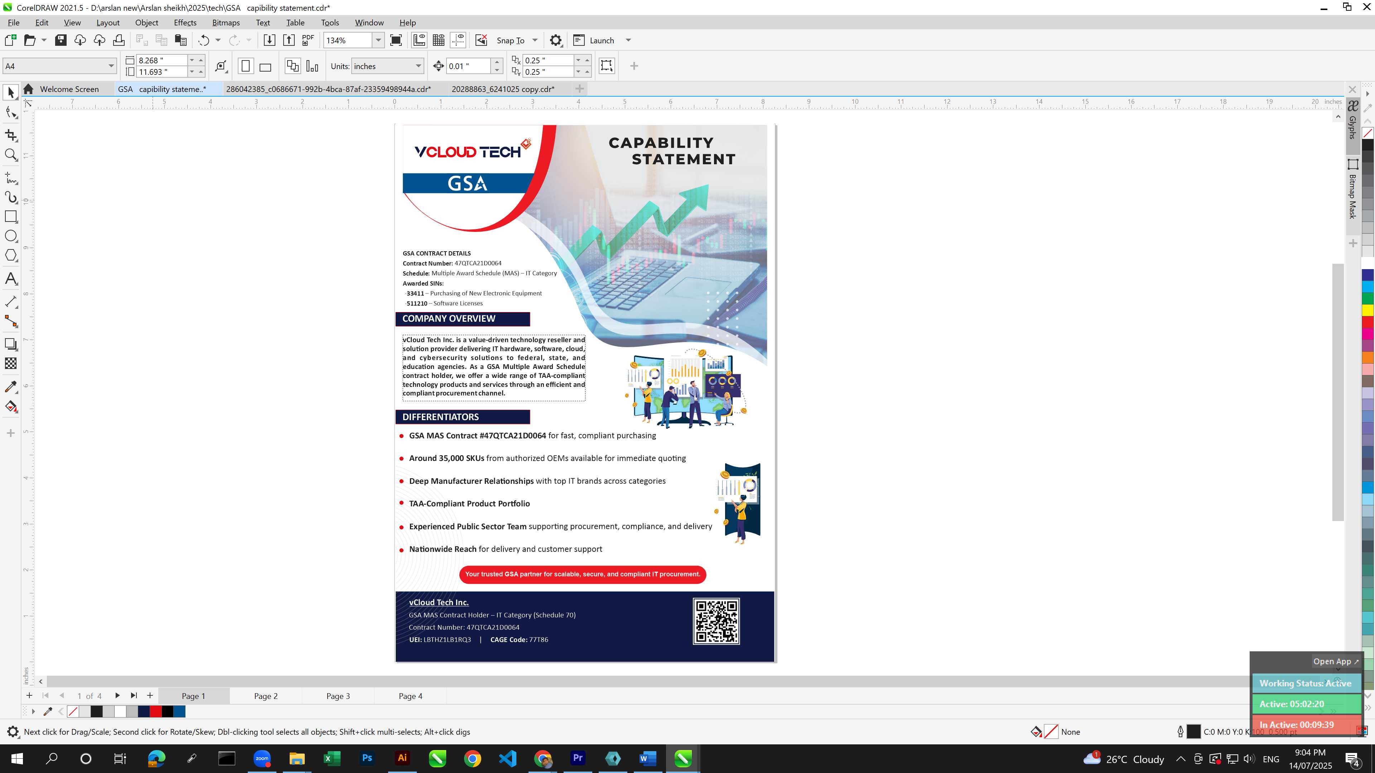Print the document
Screen dimensions: 1375x773
coord(119,40)
